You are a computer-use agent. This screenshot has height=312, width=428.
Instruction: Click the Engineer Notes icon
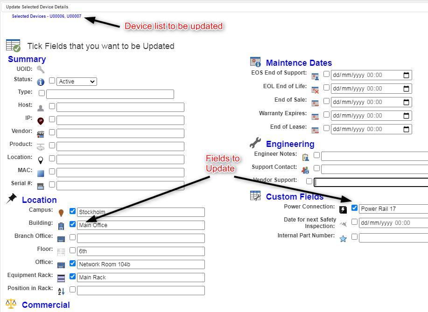[305, 157]
